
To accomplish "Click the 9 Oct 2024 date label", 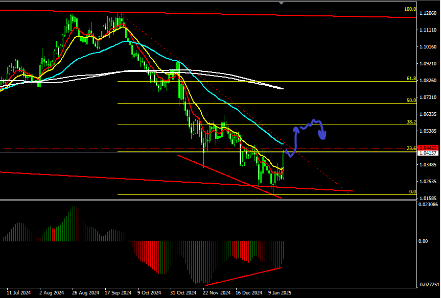I will 149,293.
